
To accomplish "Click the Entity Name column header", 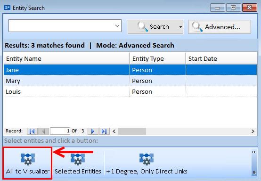I will coord(66,58).
